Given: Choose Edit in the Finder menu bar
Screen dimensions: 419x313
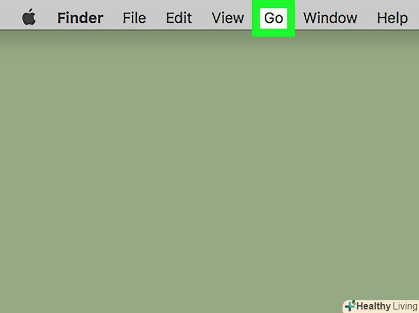Looking at the screenshot, I should tap(179, 18).
